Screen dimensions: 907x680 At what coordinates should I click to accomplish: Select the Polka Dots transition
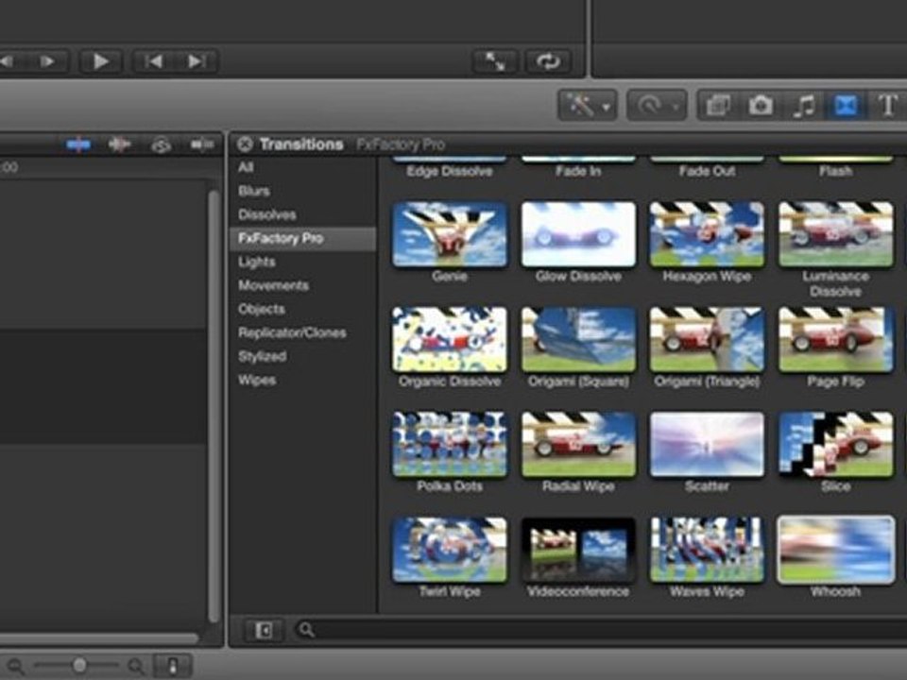coord(450,444)
